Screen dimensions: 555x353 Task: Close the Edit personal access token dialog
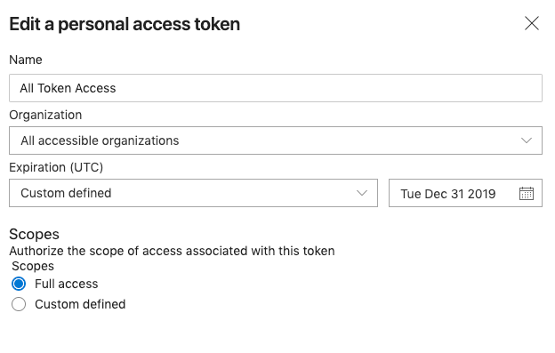pyautogui.click(x=532, y=24)
